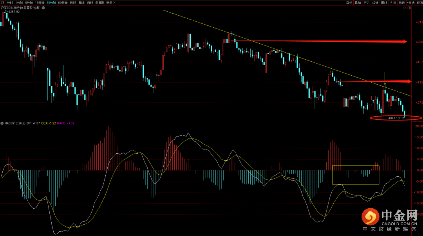Click the 叠加 overlay button

[x=358, y=3]
